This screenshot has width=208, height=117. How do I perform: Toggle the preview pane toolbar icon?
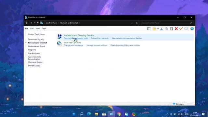(149, 29)
